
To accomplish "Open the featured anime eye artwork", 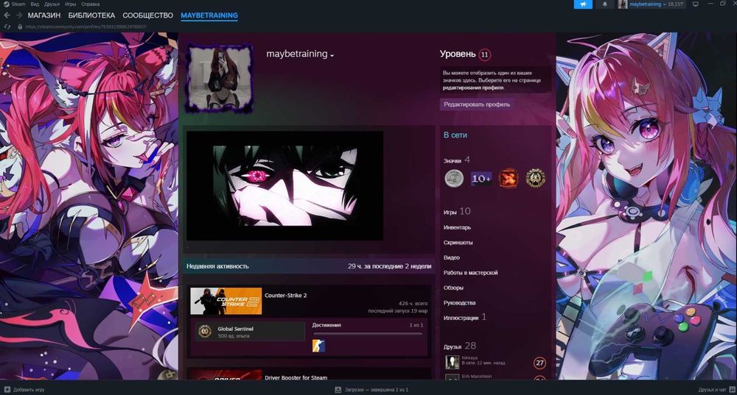I will click(284, 186).
